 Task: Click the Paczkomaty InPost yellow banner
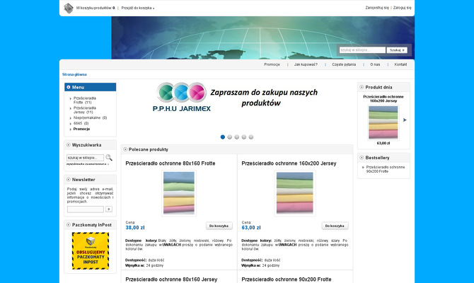click(91, 251)
